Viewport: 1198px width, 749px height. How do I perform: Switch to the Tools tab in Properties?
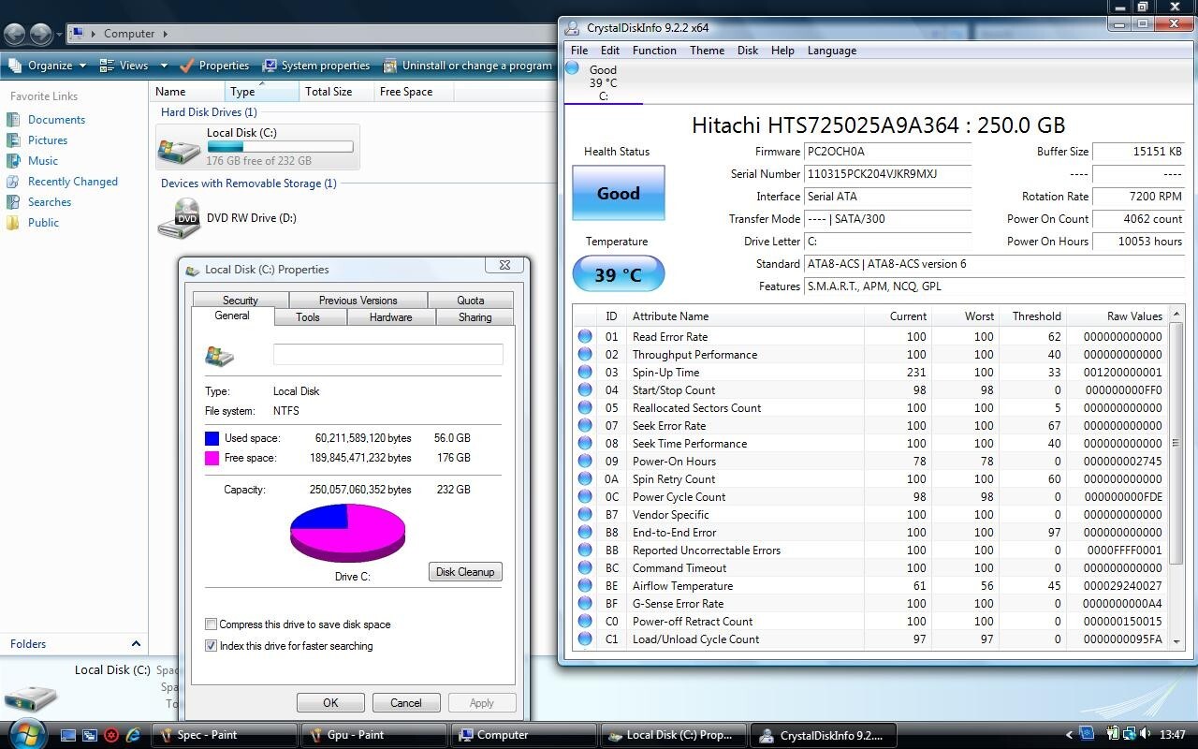(308, 317)
